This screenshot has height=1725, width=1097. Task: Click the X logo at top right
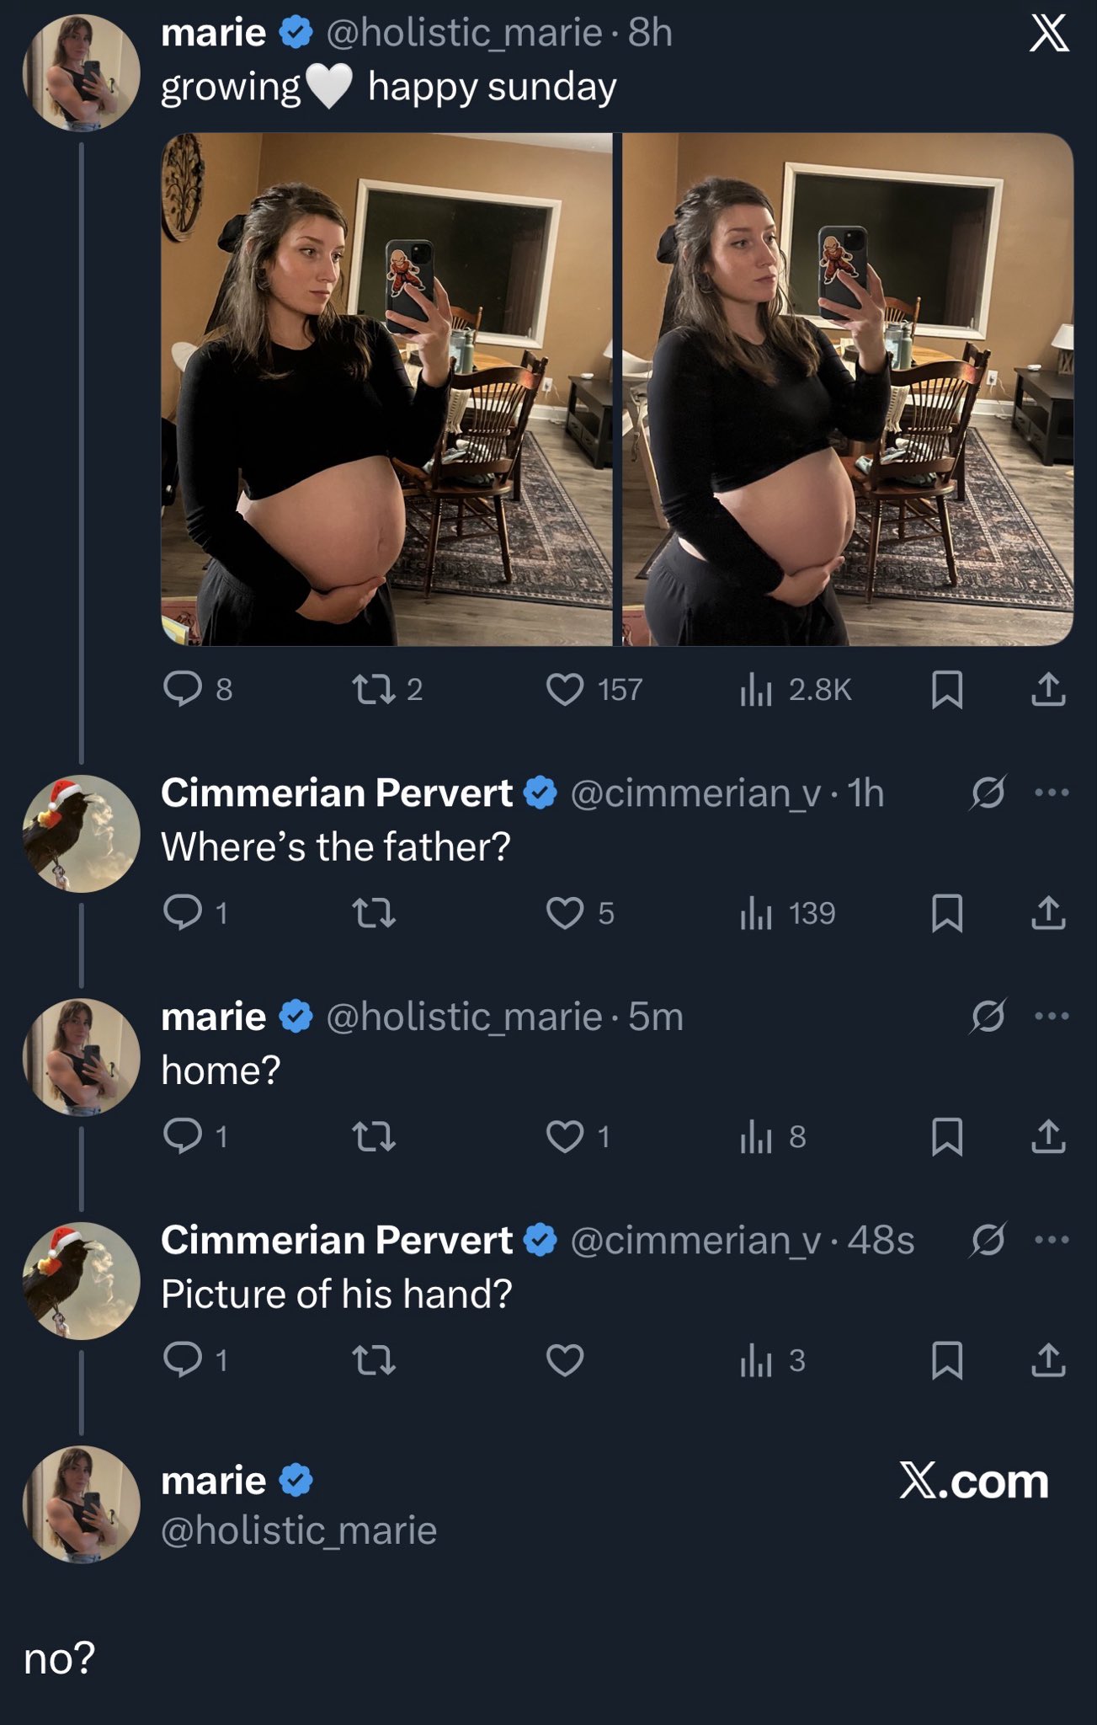click(1049, 35)
